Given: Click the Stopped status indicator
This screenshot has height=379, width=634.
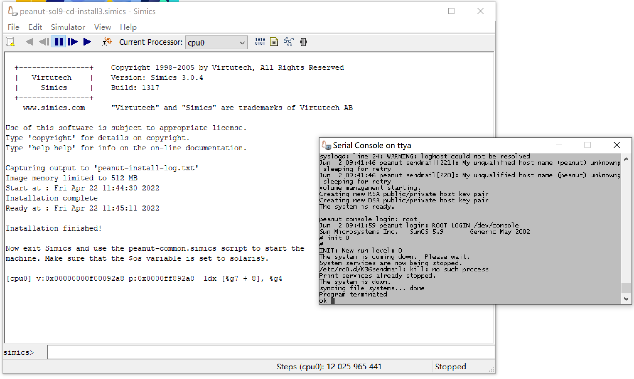Looking at the screenshot, I should coord(450,366).
